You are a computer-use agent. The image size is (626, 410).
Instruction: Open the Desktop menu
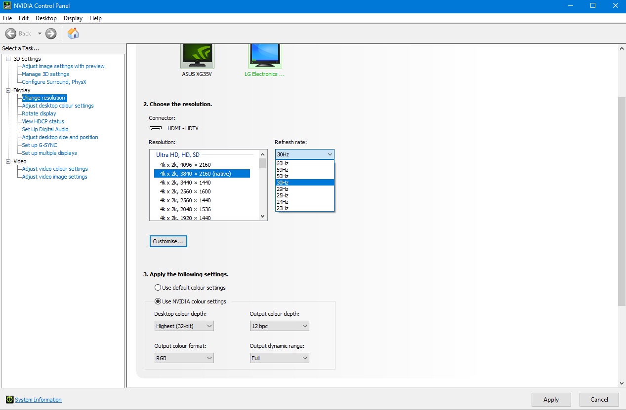click(x=46, y=18)
